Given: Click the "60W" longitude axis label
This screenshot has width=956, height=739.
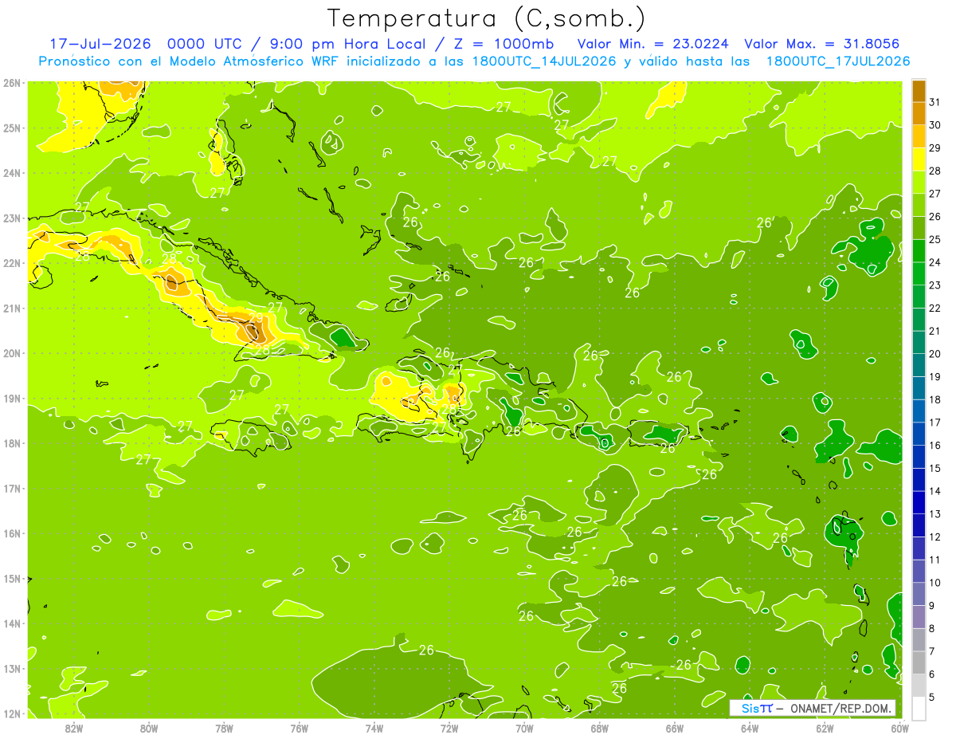Looking at the screenshot, I should pyautogui.click(x=900, y=729).
